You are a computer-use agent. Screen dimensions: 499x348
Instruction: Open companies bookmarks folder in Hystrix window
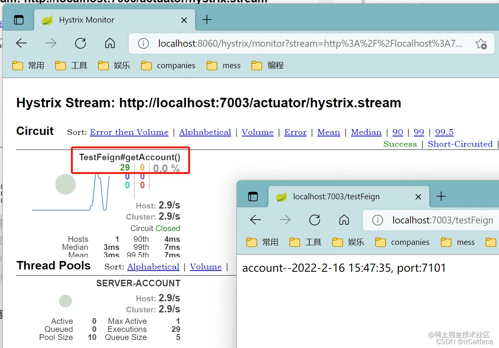[x=168, y=66]
